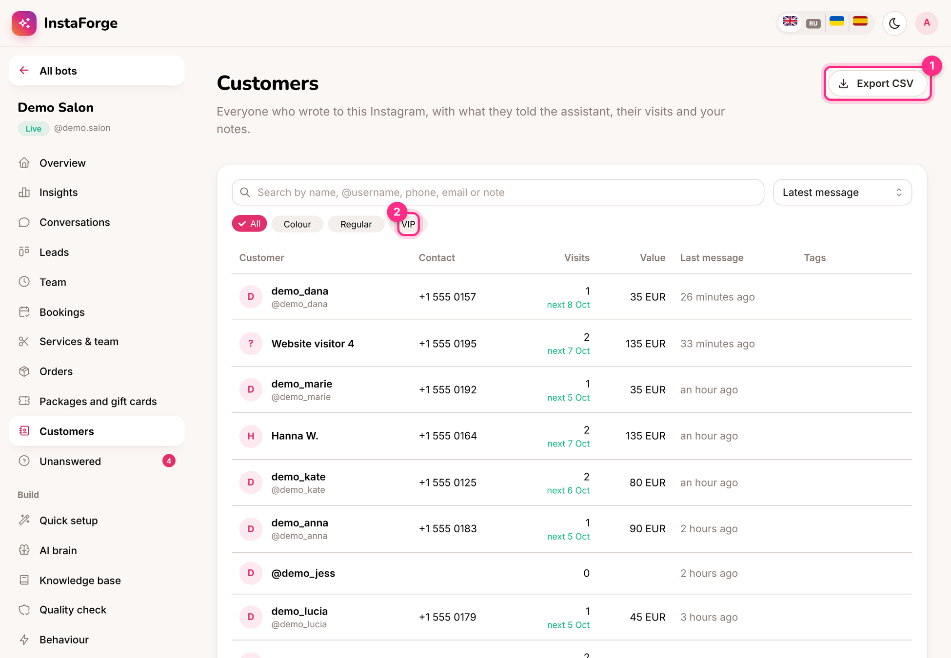Open Overview in sidebar
The height and width of the screenshot is (658, 951).
click(x=97, y=163)
